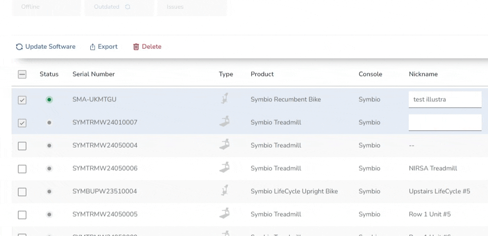488x236 pixels.
Task: Click Symbio Treadmill product for SYMTRMW24050005
Action: [x=276, y=214]
